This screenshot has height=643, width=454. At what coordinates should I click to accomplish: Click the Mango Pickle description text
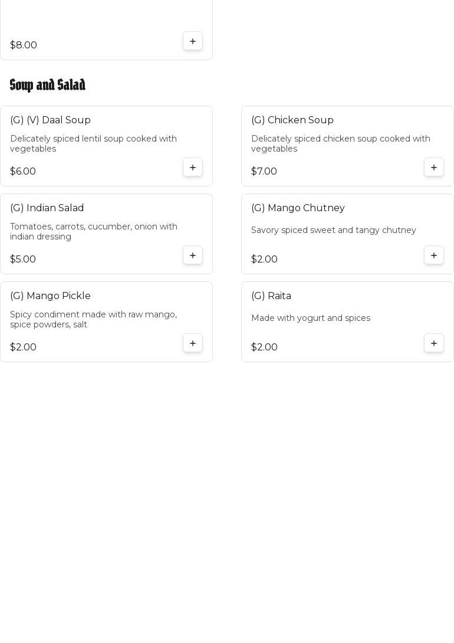tap(93, 320)
